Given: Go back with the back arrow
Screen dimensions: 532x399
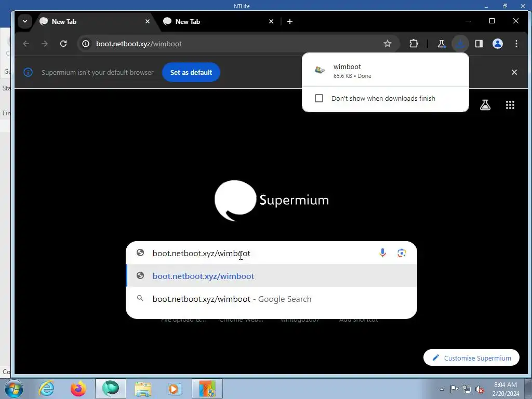Looking at the screenshot, I should [26, 44].
